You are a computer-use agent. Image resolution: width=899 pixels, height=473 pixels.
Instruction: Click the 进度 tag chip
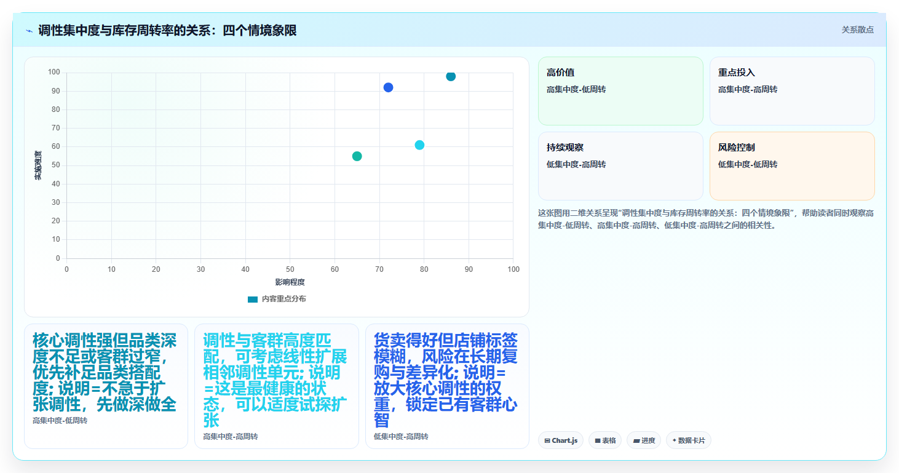click(x=644, y=440)
